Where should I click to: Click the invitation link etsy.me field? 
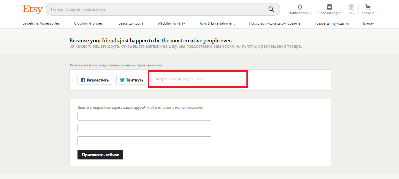197,79
